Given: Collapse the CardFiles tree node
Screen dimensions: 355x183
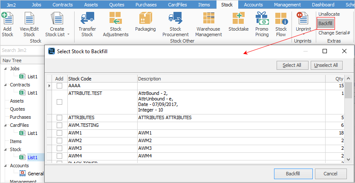Looking at the screenshot, I should point(6,126).
